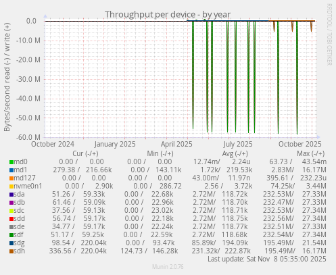Select the md1 legend label
This screenshot has height=275, width=336.
coord(21,170)
